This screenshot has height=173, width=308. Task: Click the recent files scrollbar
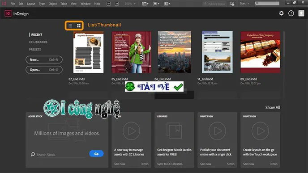pos(284,44)
